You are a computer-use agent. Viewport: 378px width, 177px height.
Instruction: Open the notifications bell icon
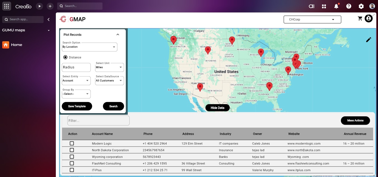click(x=336, y=6)
